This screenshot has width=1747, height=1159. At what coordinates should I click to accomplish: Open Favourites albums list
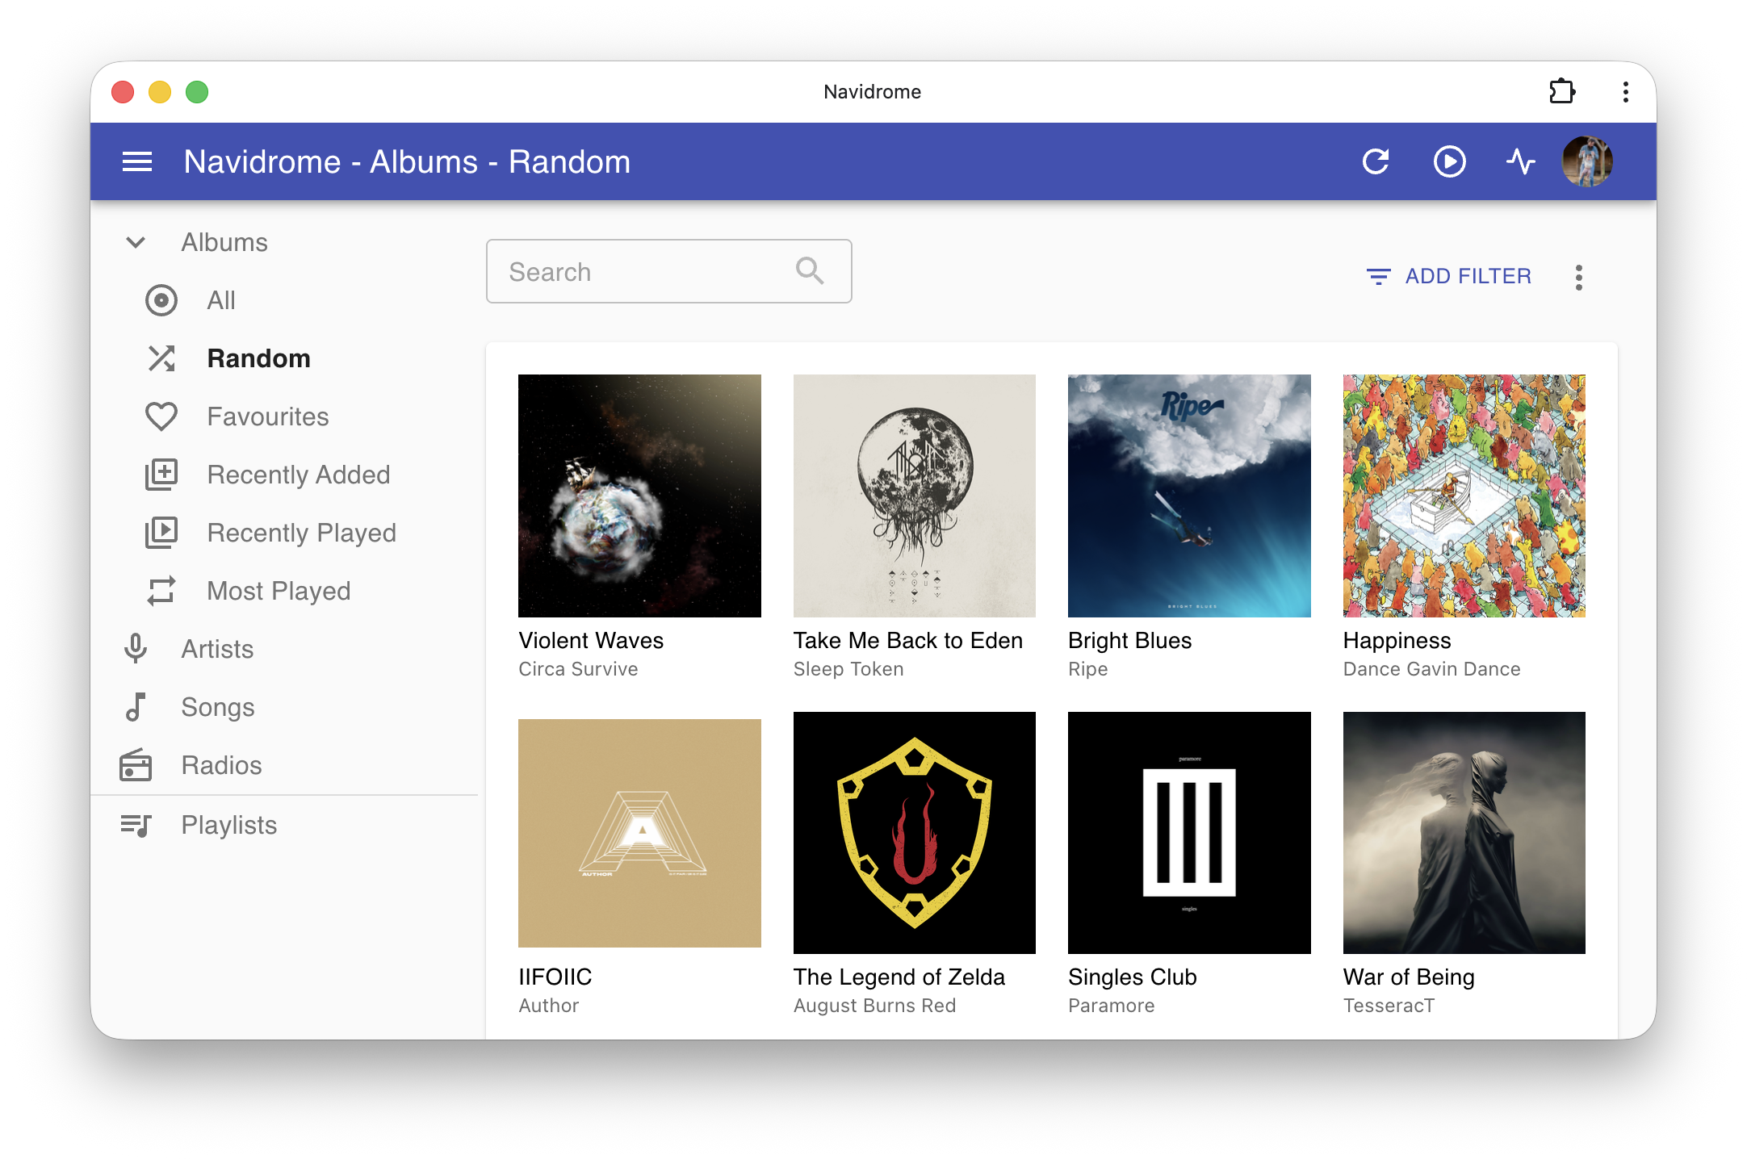[x=284, y=416]
